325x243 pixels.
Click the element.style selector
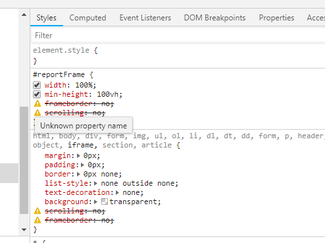click(x=61, y=50)
